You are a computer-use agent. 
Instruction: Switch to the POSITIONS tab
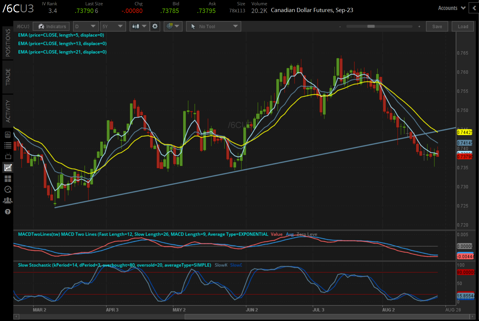point(8,43)
